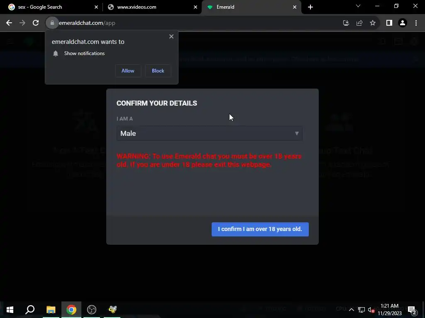View site information lock icon
Screen dimensions: 425x318
coord(52,23)
